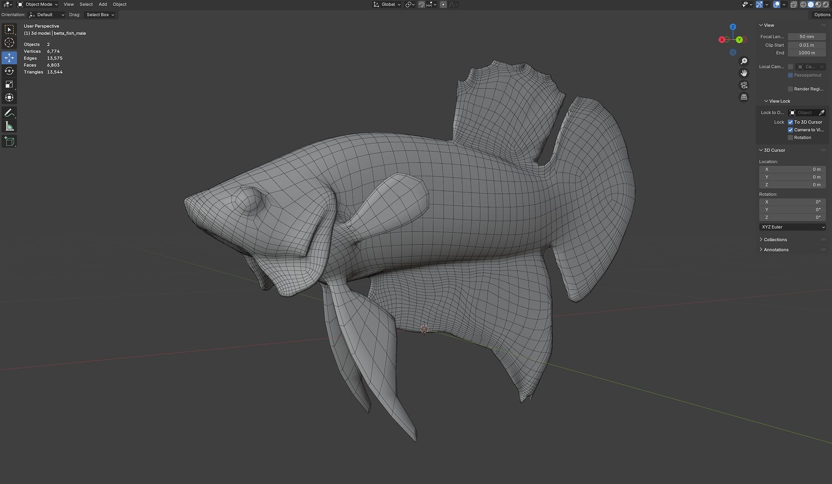The image size is (832, 484).
Task: Enable the Render Region checkbox
Action: (790, 89)
